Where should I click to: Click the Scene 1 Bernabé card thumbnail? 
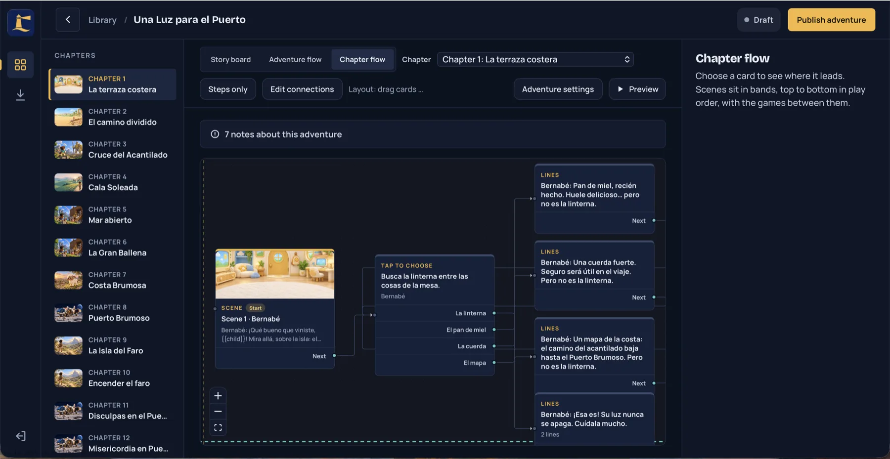[275, 274]
